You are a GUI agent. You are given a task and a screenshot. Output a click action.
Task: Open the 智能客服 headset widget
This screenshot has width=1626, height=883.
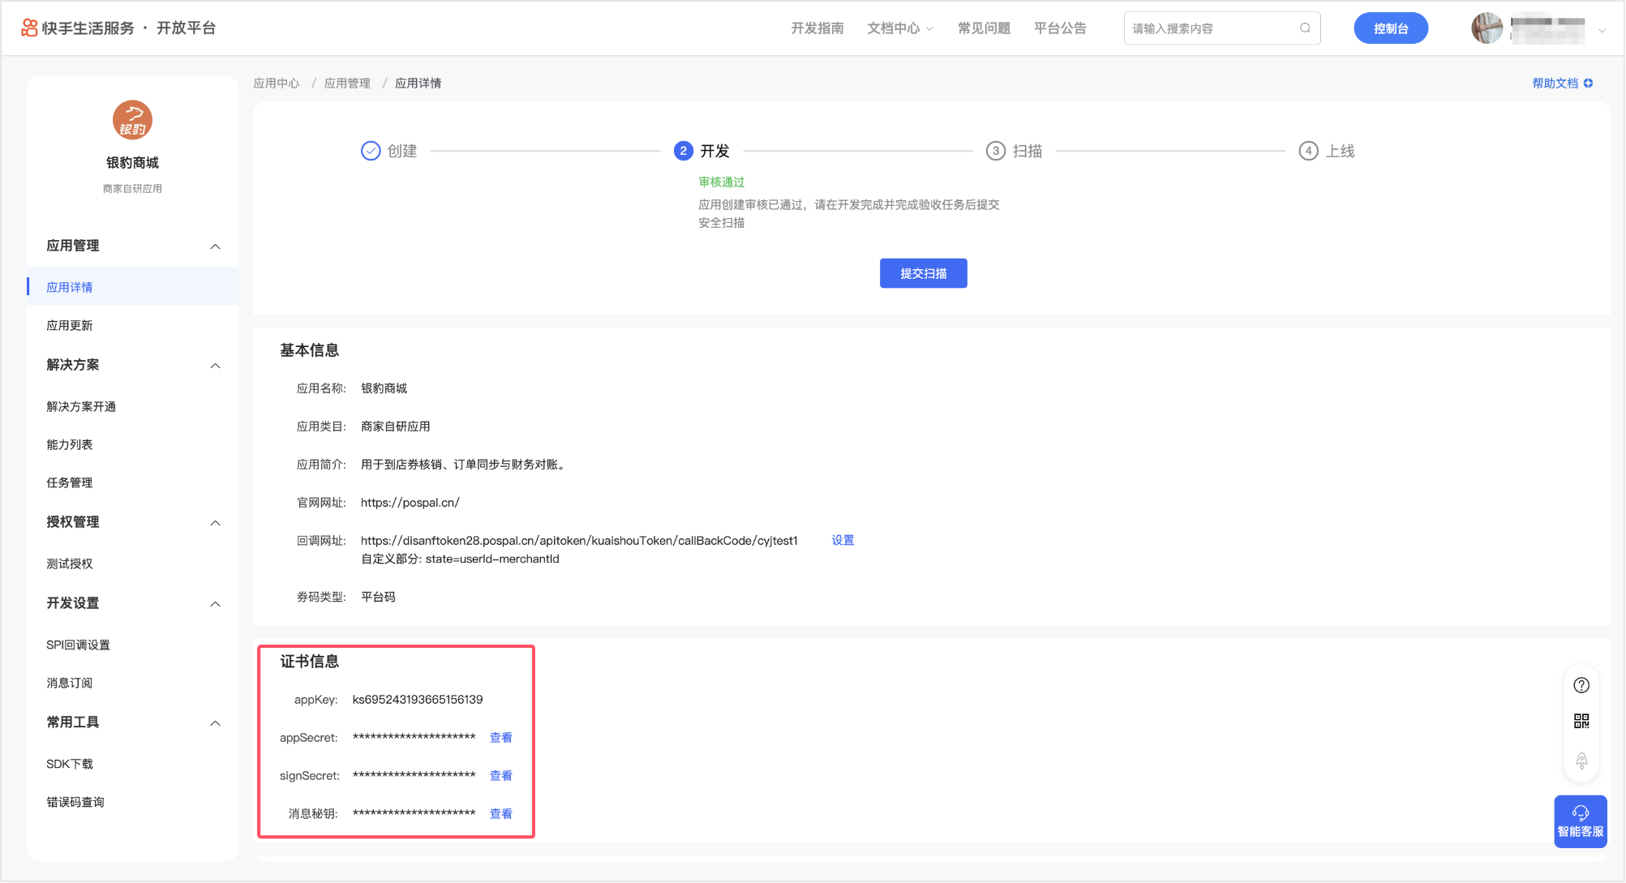1580,821
